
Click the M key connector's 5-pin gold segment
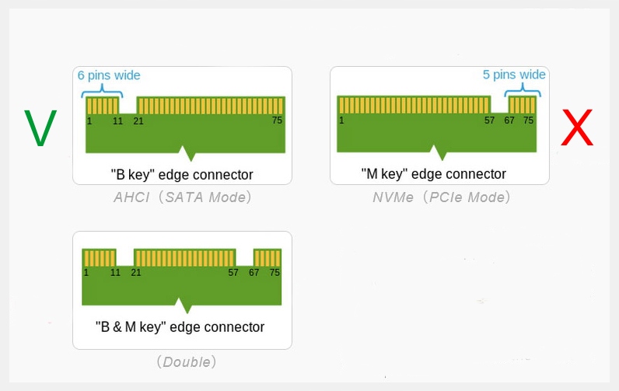point(522,105)
